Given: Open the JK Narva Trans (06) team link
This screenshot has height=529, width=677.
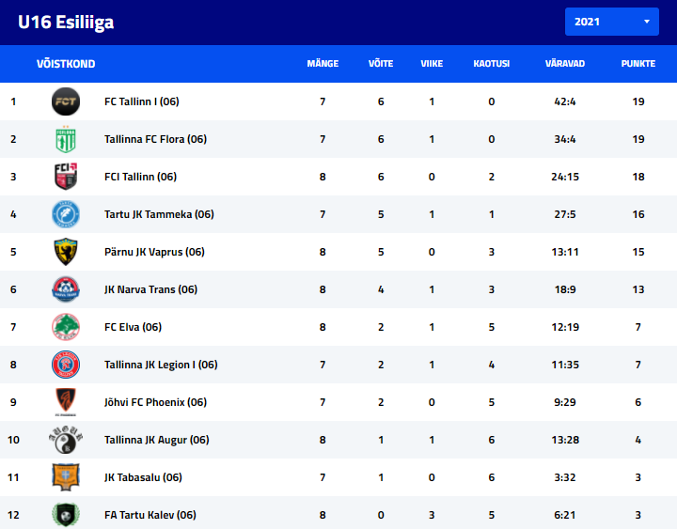Looking at the screenshot, I should click(x=150, y=289).
